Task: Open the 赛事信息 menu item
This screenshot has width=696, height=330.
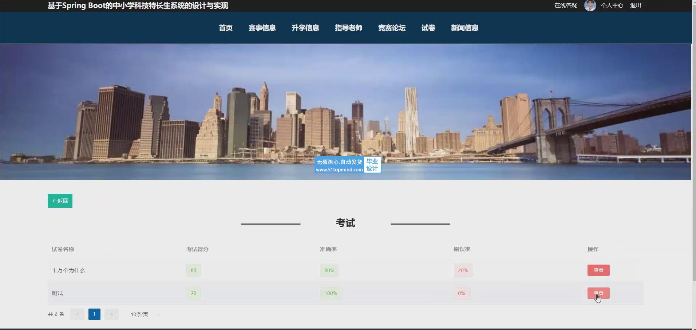Action: click(x=262, y=28)
